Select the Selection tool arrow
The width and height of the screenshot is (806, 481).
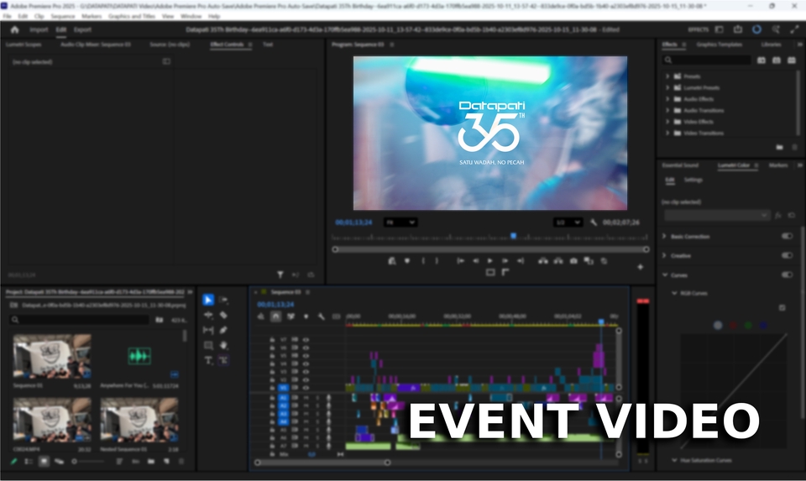point(208,300)
